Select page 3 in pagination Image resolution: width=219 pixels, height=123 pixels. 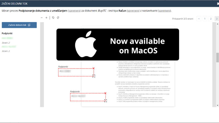(217, 19)
